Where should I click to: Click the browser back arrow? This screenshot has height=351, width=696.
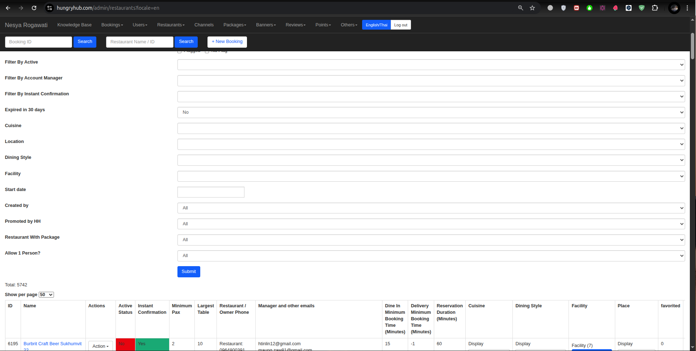pyautogui.click(x=8, y=8)
